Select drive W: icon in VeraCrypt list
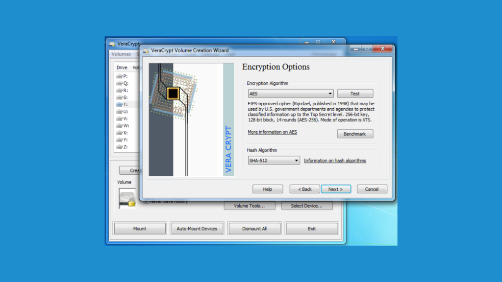The image size is (502, 282). (x=120, y=126)
